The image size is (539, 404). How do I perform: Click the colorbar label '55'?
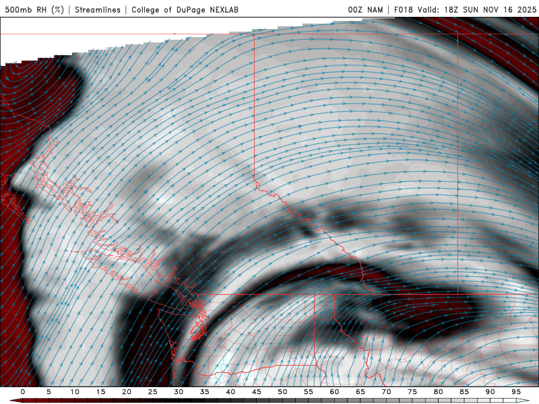tap(308, 392)
